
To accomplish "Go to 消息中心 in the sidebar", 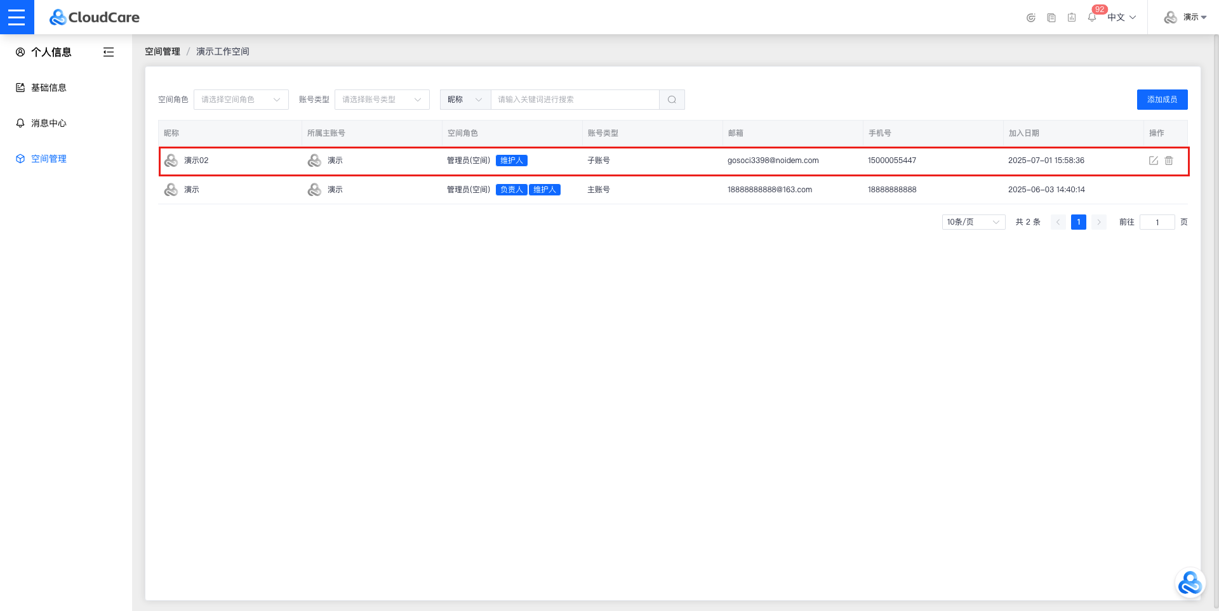I will (x=49, y=123).
